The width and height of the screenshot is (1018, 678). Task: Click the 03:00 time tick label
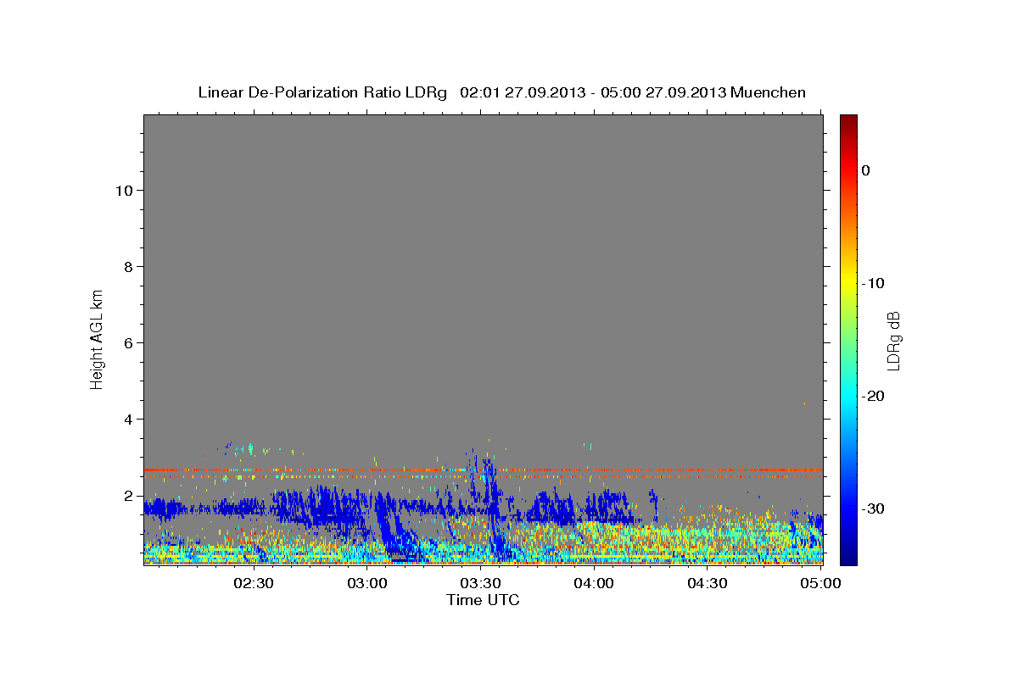coord(367,583)
